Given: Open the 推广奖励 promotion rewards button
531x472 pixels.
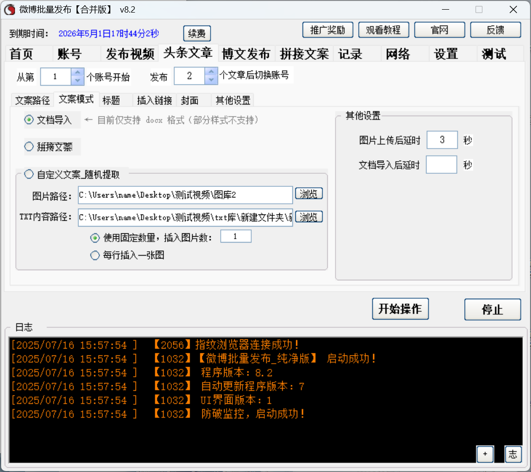Looking at the screenshot, I should click(x=328, y=30).
